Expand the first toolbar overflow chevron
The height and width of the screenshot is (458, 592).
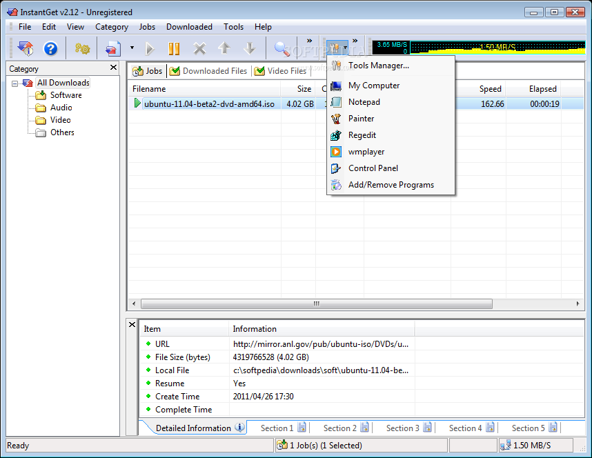(309, 41)
